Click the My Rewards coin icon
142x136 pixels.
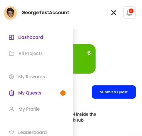tap(11, 77)
